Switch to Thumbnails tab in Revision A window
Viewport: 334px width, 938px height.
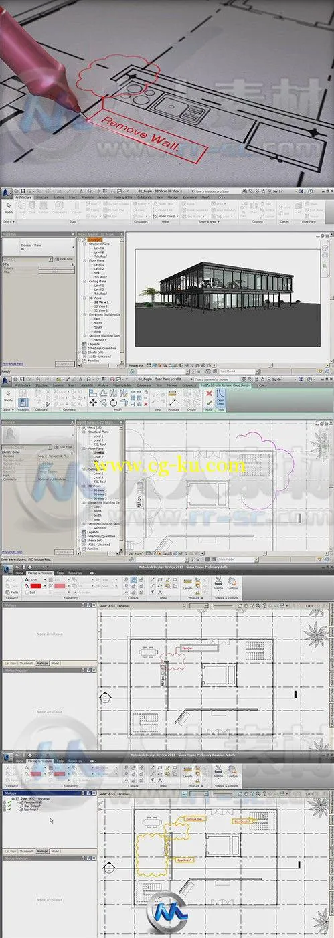click(x=25, y=851)
